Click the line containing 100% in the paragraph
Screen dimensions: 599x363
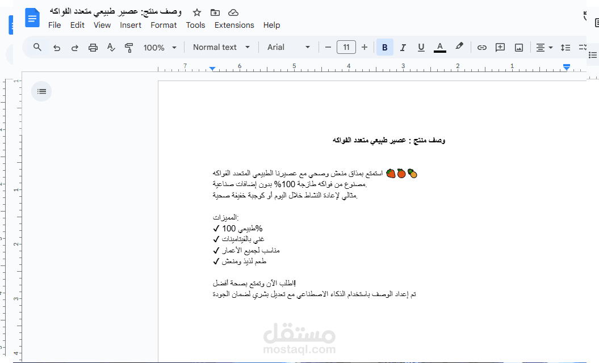coord(290,184)
